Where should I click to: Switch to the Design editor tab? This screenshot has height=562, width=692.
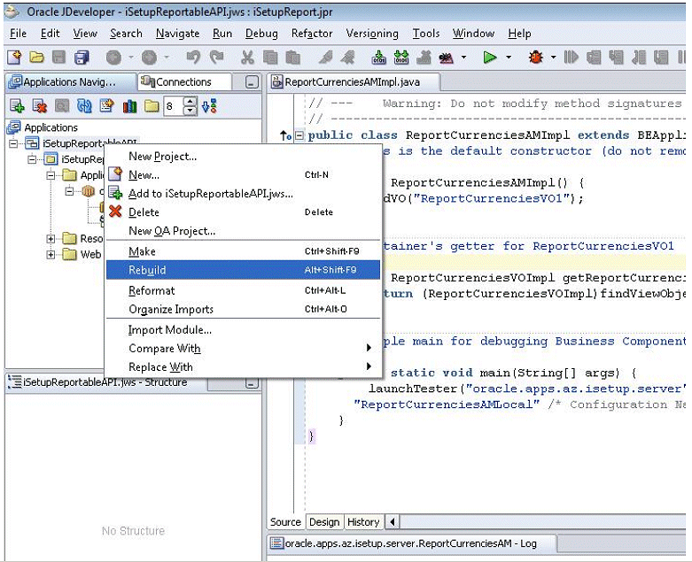click(324, 522)
